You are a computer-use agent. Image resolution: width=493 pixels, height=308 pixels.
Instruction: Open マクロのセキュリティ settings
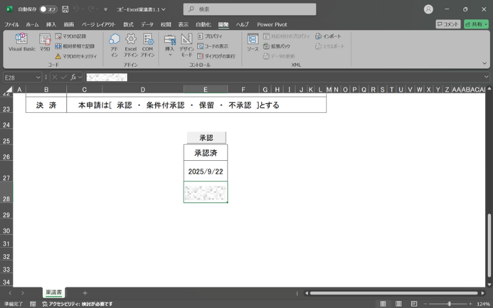[75, 56]
